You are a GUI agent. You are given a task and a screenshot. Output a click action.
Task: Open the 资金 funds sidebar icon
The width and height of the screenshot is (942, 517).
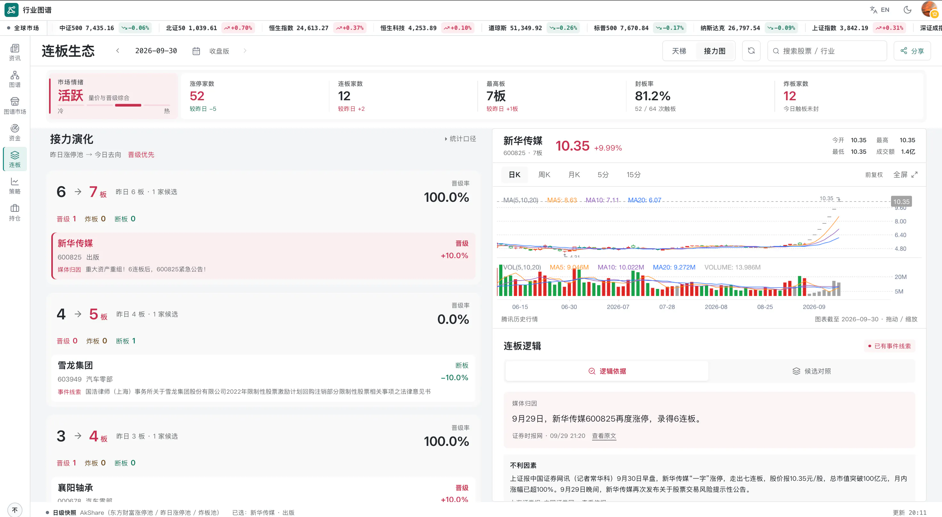pyautogui.click(x=15, y=133)
